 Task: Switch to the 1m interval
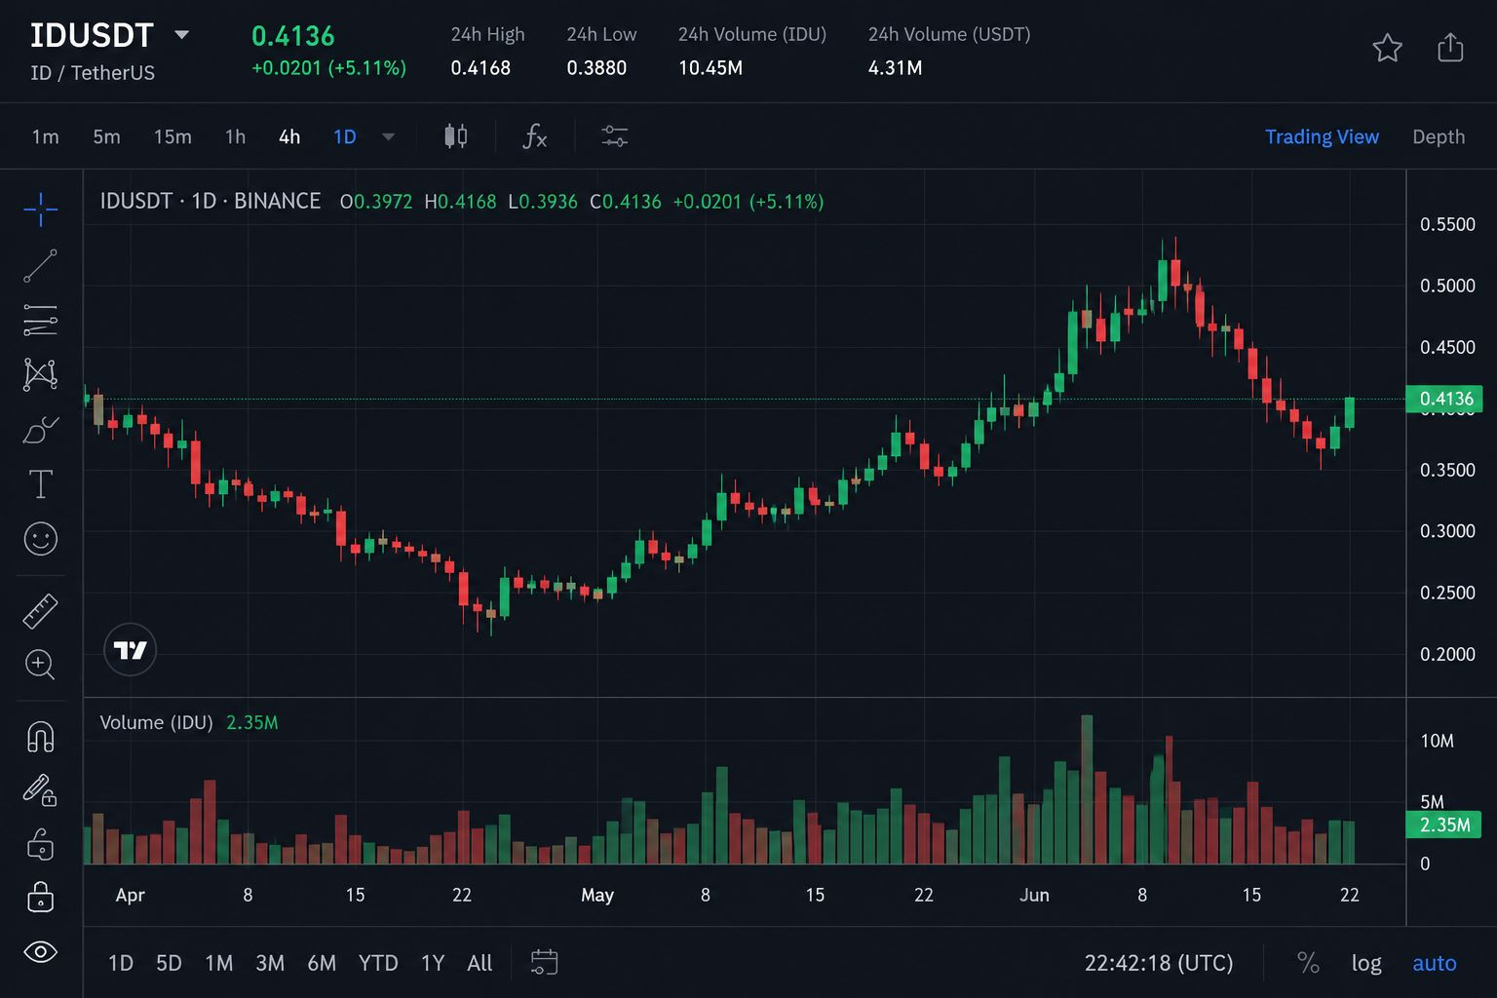[46, 136]
